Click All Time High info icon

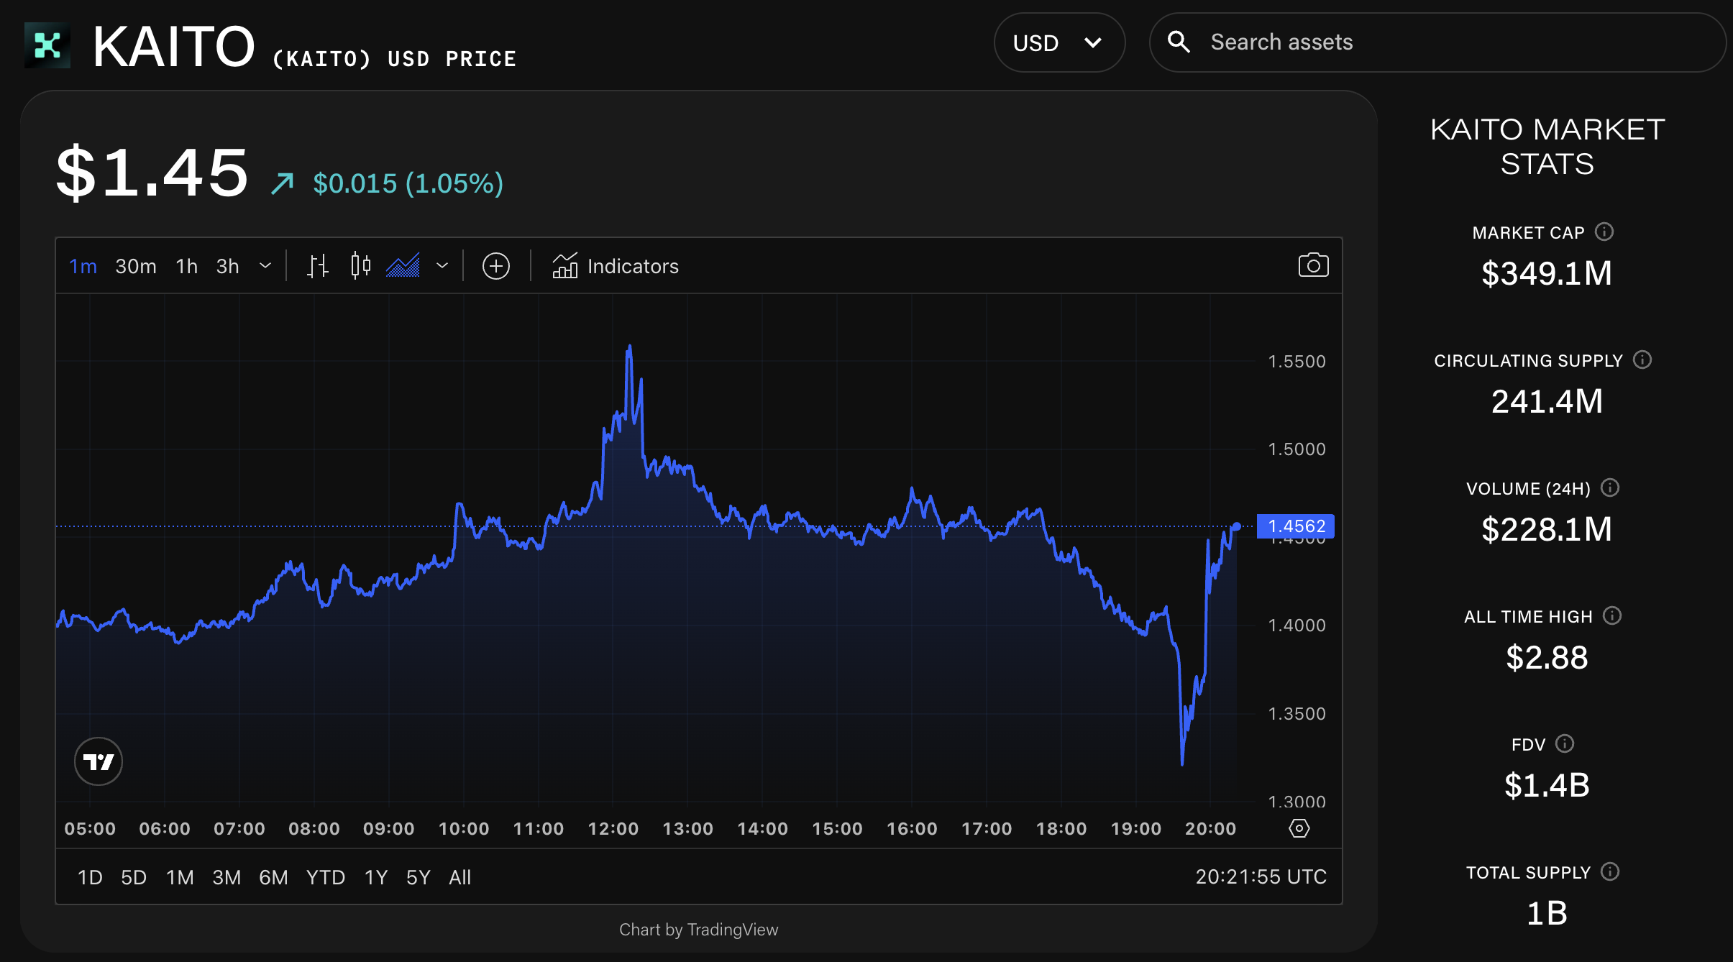click(1612, 615)
